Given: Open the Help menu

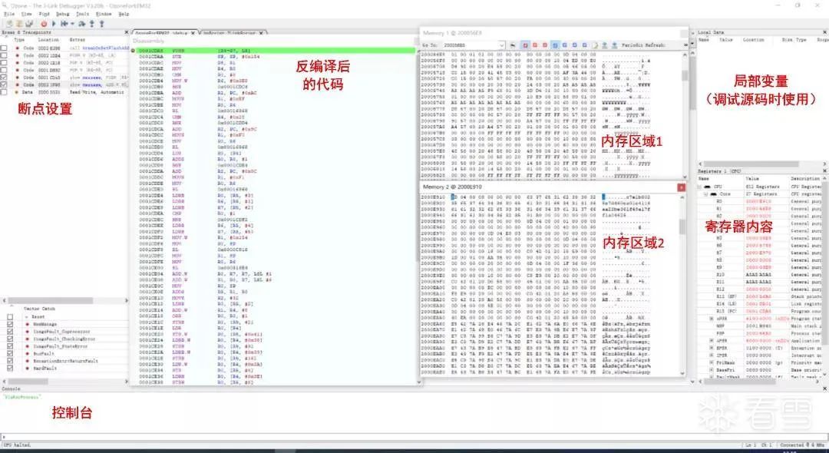Looking at the screenshot, I should pyautogui.click(x=124, y=14).
